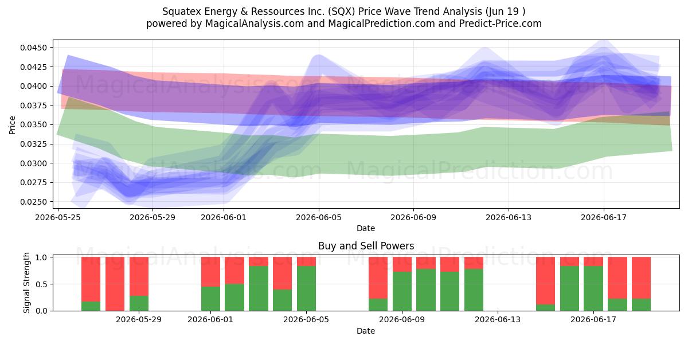Select the 1.0 tick on signal strength axis

(42, 257)
